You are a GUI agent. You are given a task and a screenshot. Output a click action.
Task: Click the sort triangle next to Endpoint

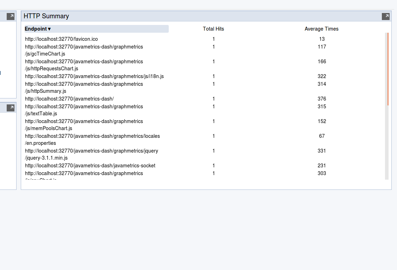(x=50, y=29)
